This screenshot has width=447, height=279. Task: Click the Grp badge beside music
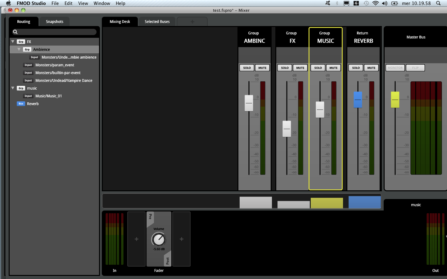point(21,88)
